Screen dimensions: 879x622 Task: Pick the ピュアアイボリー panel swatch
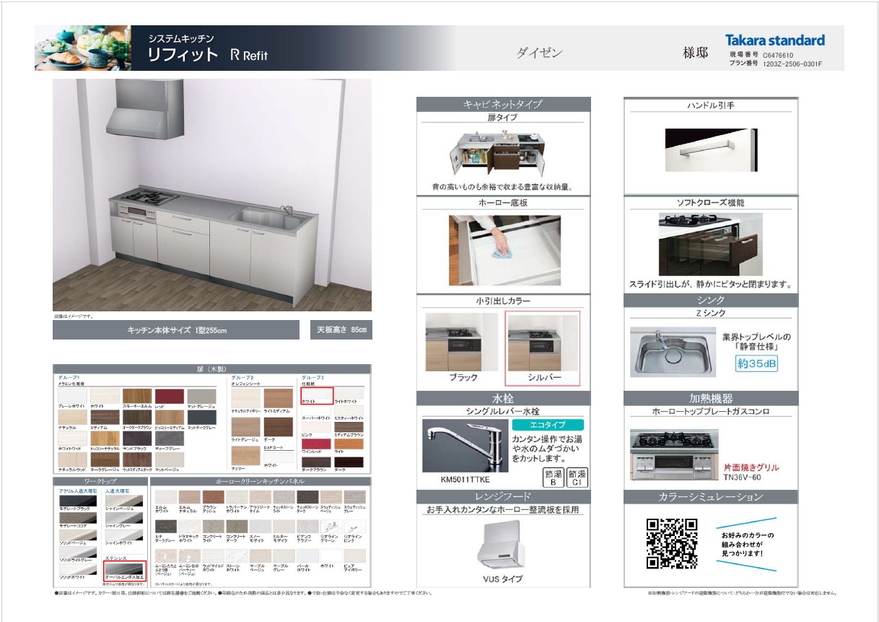coord(354,556)
